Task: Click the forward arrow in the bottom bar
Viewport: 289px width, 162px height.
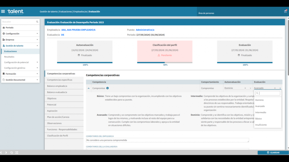Action: 6,152
